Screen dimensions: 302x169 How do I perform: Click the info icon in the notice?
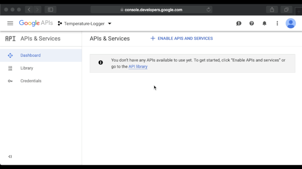[101, 62]
